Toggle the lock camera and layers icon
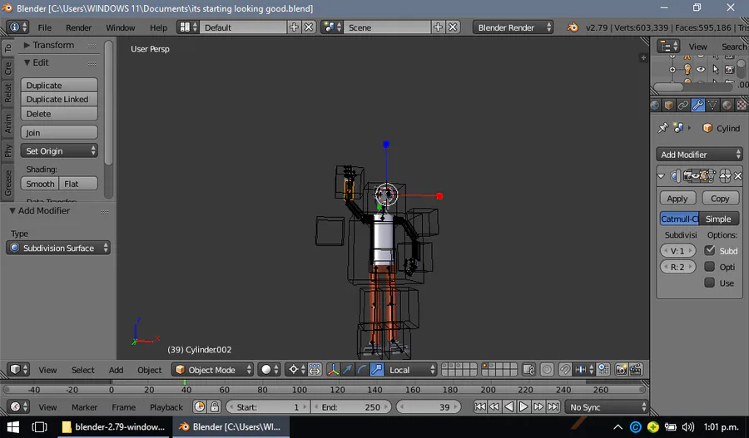 528,369
